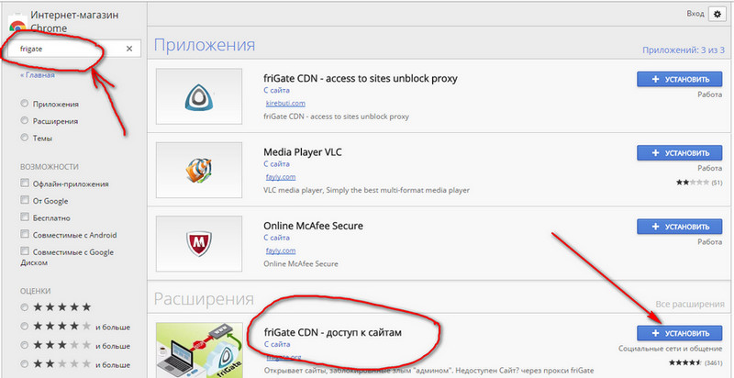Screen dimensions: 734x378
Task: Open the friGate CDN app thumbnail
Action: tap(199, 96)
